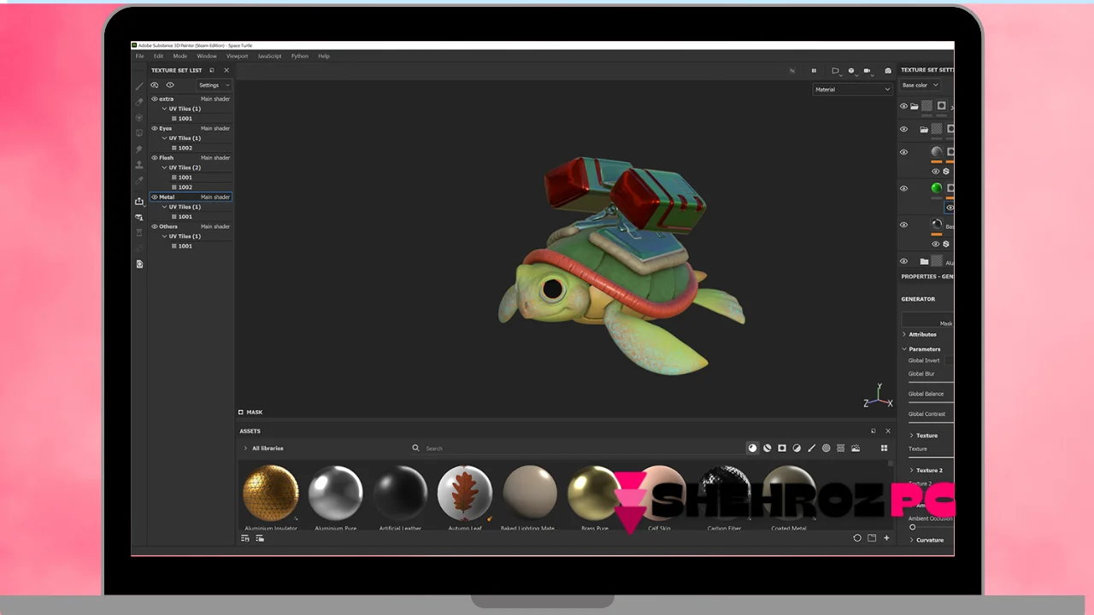Open the 3D cube display options icon

(850, 71)
